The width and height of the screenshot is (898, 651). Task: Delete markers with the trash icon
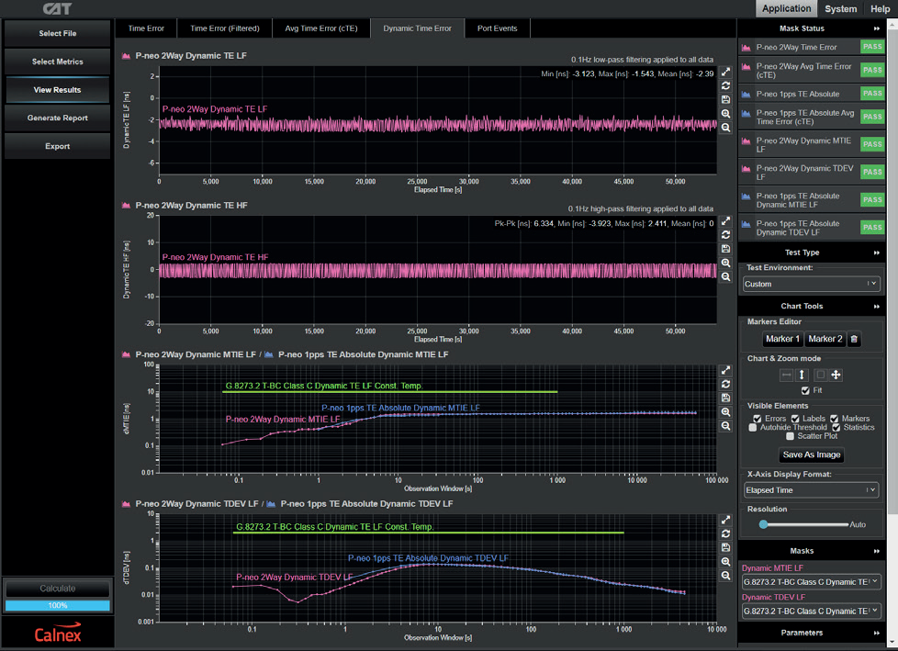(854, 339)
